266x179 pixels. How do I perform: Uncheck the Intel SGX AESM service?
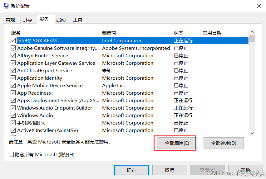(13, 40)
